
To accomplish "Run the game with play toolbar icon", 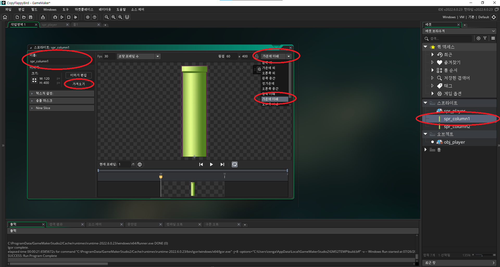I will [62, 17].
